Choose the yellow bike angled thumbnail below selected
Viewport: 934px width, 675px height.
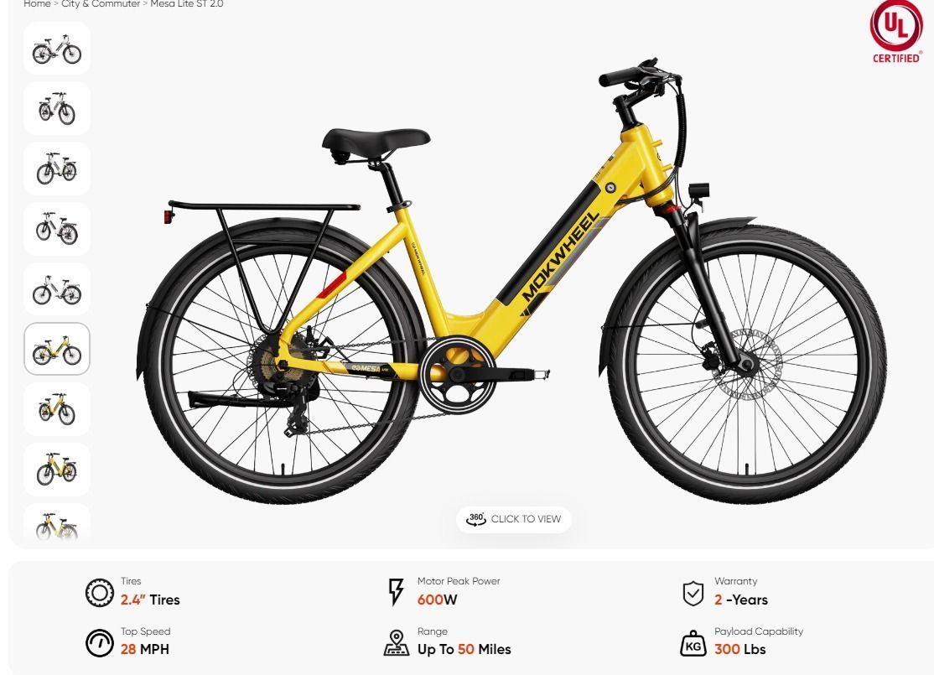click(x=56, y=409)
